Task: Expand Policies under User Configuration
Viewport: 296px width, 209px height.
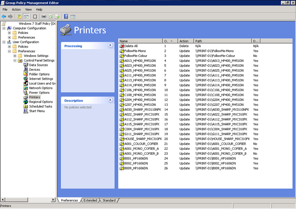Action: tap(9, 47)
